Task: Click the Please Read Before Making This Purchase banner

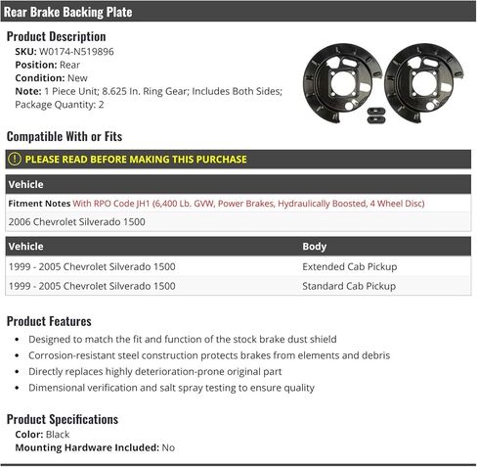Action: (238, 160)
